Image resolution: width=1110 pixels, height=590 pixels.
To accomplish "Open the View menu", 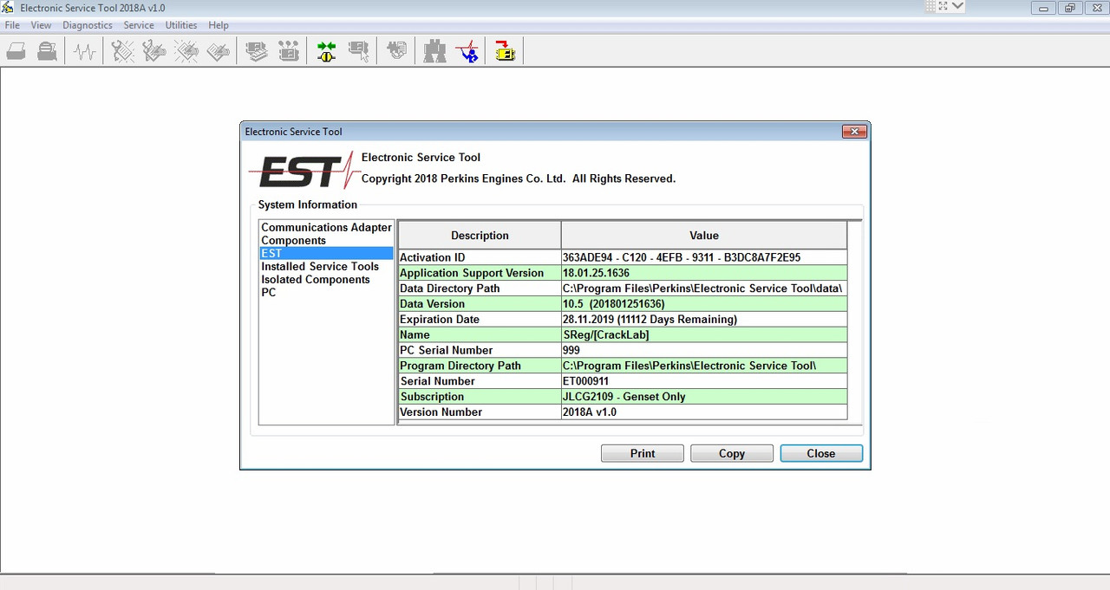I will tap(41, 25).
